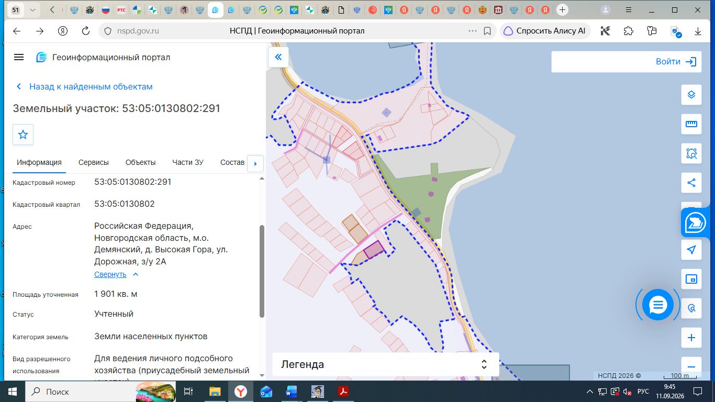The image size is (715, 402).
Task: Zoom in the map with the plus button
Action: tap(691, 338)
